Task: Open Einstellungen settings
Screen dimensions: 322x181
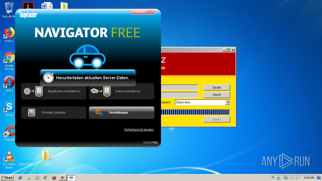Action: tap(122, 113)
